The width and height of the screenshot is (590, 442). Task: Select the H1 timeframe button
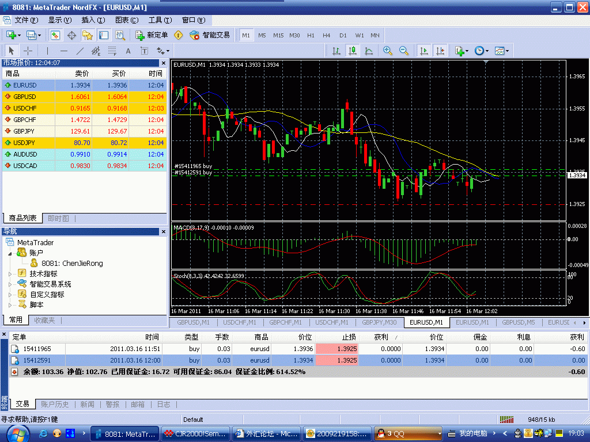pos(311,35)
